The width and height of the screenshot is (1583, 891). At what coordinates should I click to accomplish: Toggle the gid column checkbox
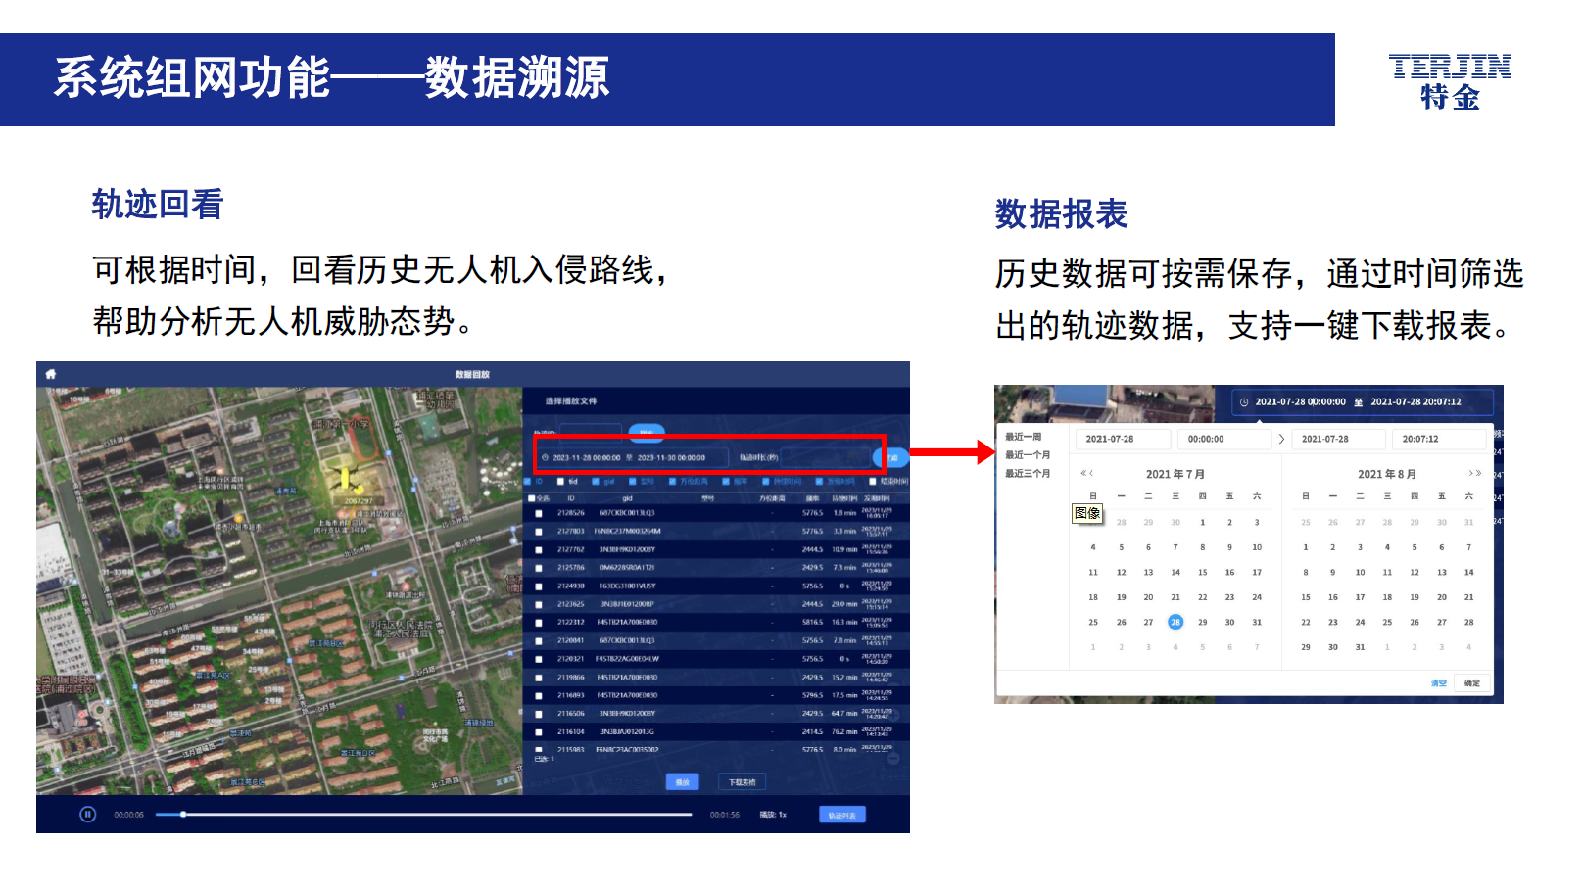point(596,481)
